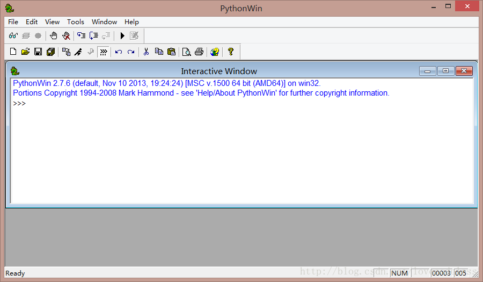483x282 pixels.
Task: Open the Tools menu
Action: point(76,22)
